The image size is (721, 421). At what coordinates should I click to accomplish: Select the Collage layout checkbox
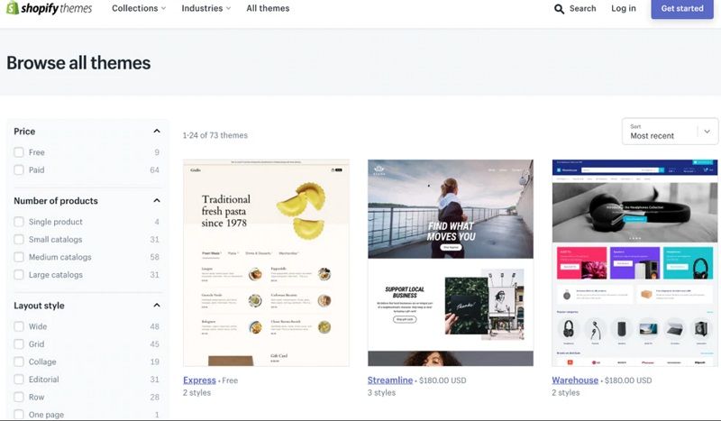[19, 362]
